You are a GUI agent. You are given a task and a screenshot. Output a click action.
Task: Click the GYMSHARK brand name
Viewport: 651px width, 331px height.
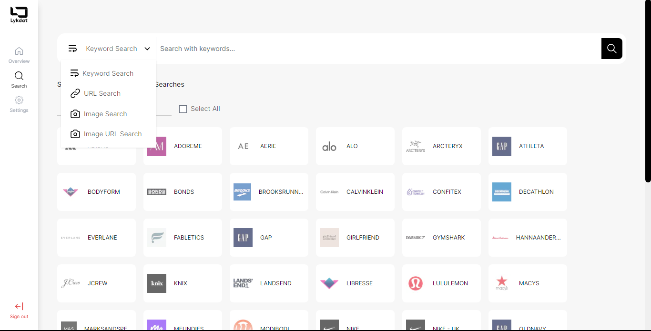pos(449,238)
